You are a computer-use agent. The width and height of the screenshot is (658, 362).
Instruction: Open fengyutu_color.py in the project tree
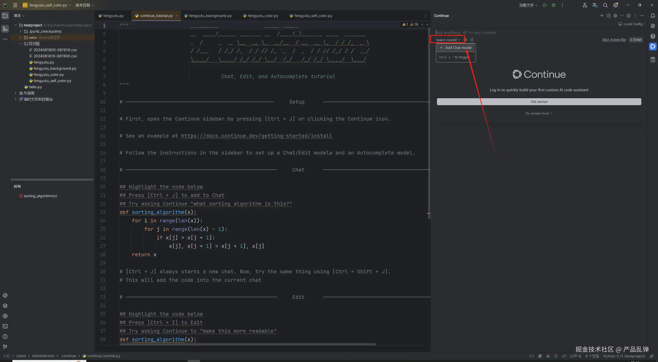tap(49, 75)
